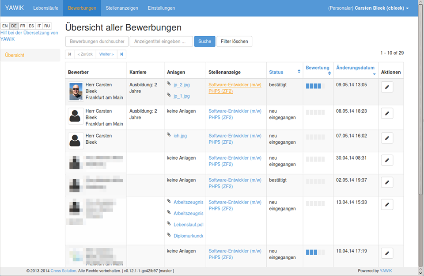Click Filter löschen to clear filters

click(x=235, y=41)
